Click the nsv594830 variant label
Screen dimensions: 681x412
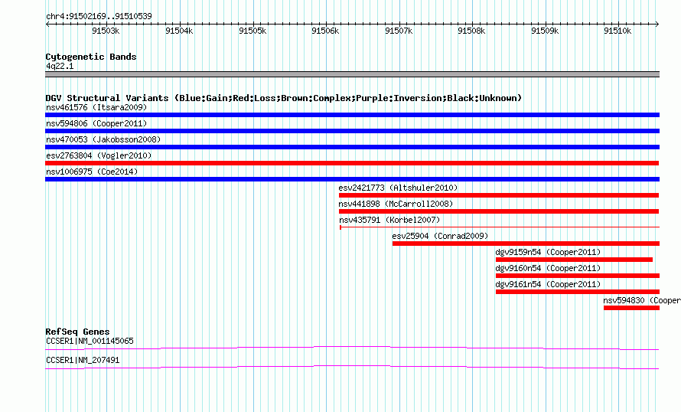[x=642, y=300]
